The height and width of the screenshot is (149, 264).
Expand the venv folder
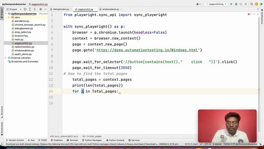(9, 17)
